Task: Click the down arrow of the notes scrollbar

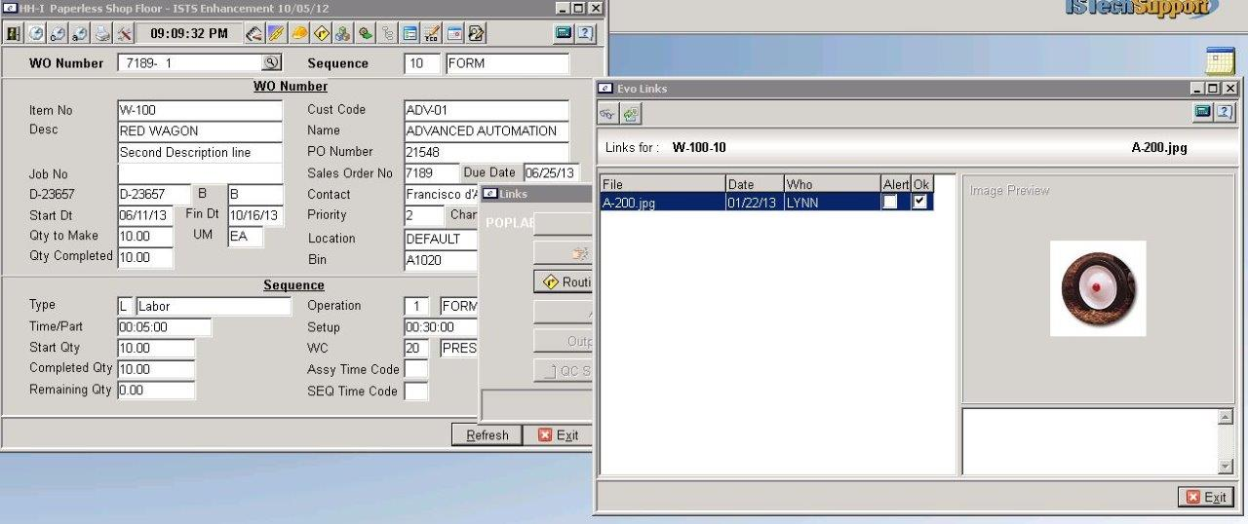Action: pyautogui.click(x=1226, y=468)
